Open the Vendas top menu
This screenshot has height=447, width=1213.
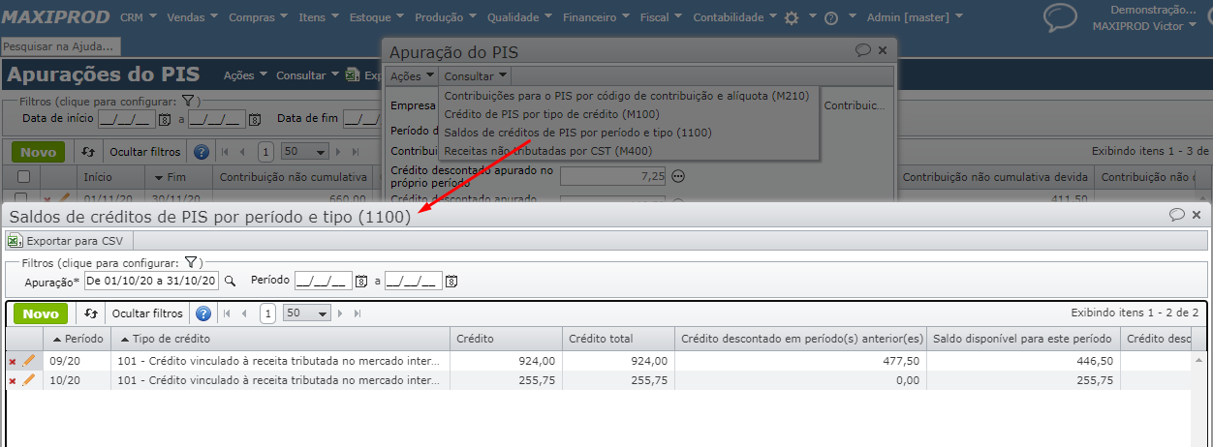pos(192,17)
